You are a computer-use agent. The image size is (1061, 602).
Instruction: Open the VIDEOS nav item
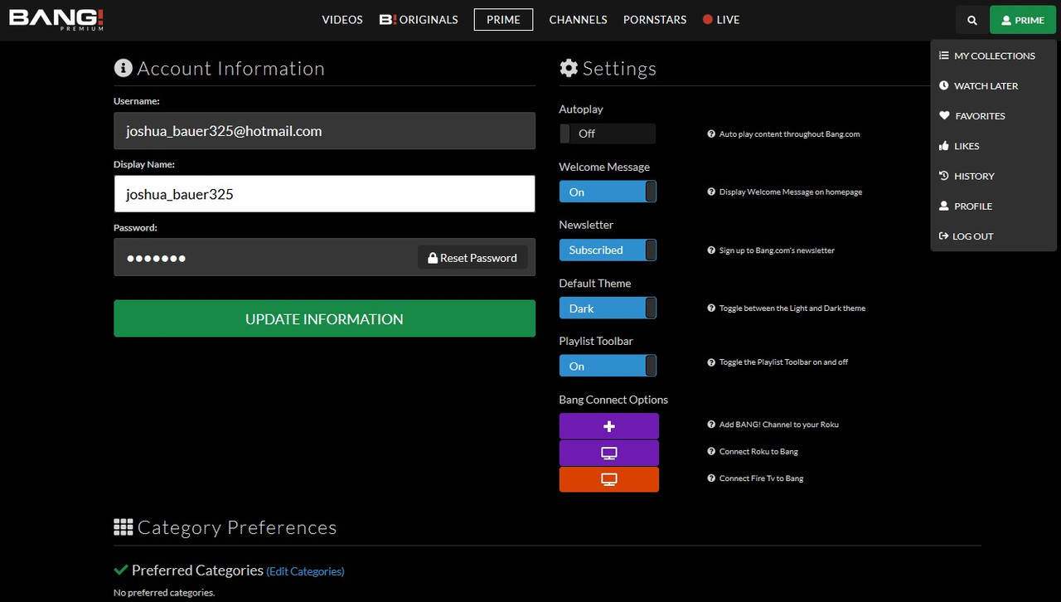coord(342,20)
